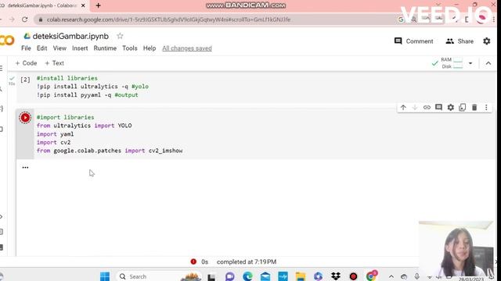Open cell editor settings gear
Viewport: 501px width, 281px height.
451,108
